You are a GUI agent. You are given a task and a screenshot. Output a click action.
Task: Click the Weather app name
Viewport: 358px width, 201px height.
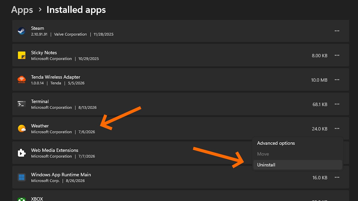[x=40, y=126]
